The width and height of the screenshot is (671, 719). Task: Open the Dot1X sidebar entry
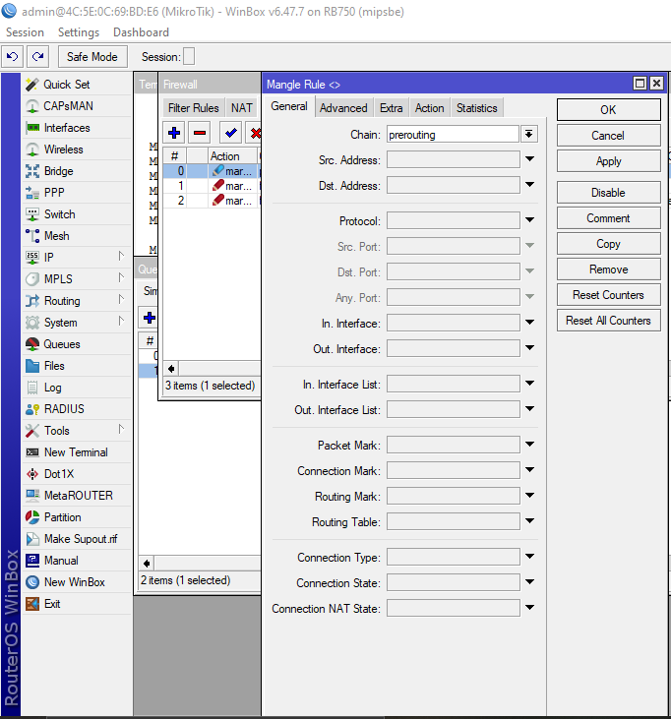click(76, 474)
